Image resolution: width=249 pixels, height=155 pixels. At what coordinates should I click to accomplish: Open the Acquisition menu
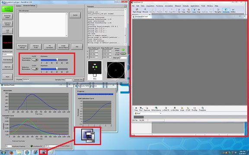point(150,6)
